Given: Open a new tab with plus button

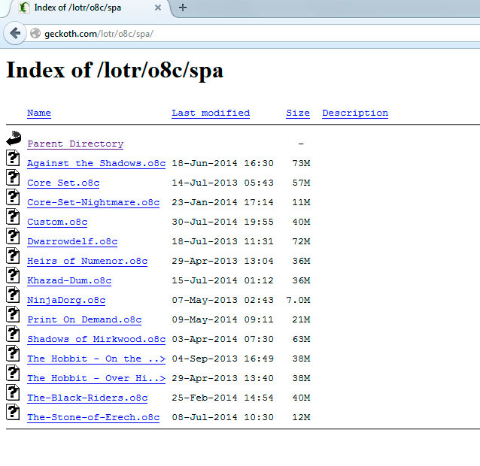Looking at the screenshot, I should pyautogui.click(x=183, y=8).
